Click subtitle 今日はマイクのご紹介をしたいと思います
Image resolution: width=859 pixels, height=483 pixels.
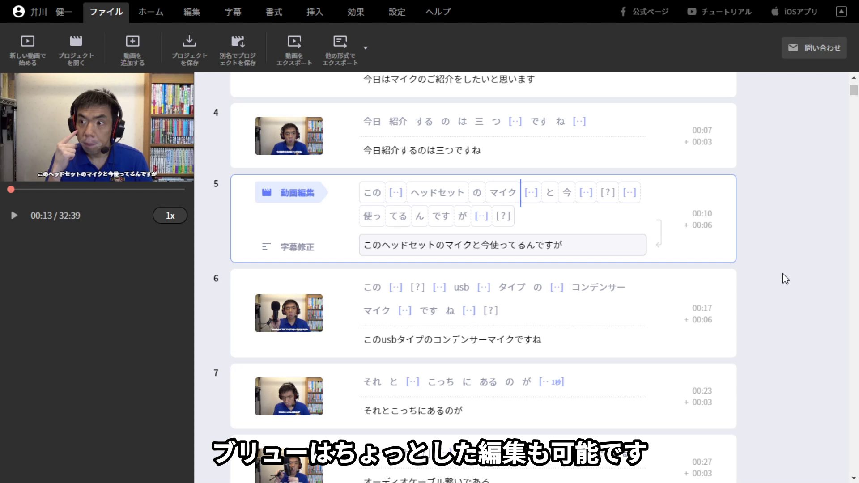pos(449,79)
